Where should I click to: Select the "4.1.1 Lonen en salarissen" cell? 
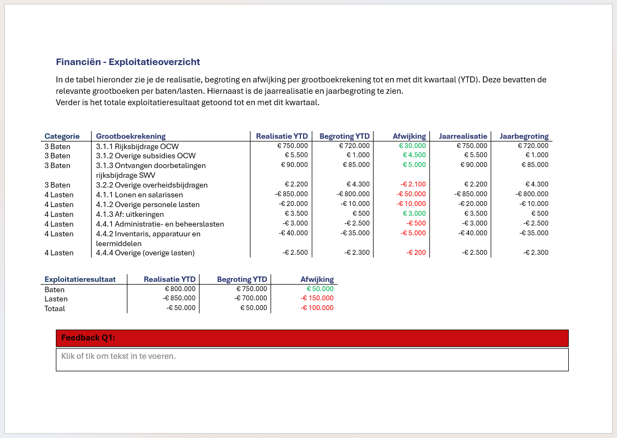click(139, 195)
